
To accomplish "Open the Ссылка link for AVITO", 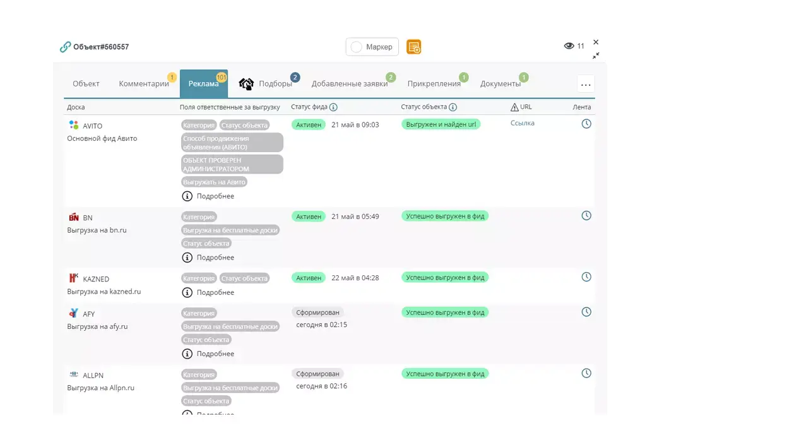I will [522, 123].
